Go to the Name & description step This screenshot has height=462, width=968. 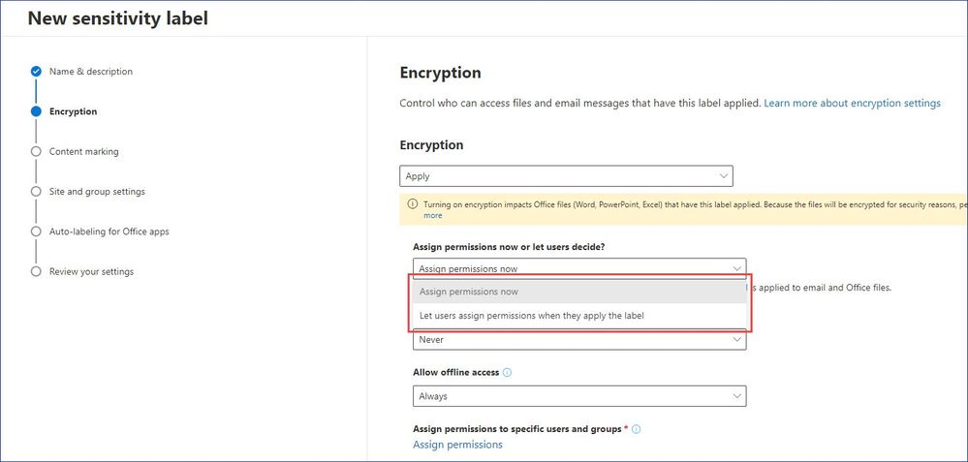point(91,72)
